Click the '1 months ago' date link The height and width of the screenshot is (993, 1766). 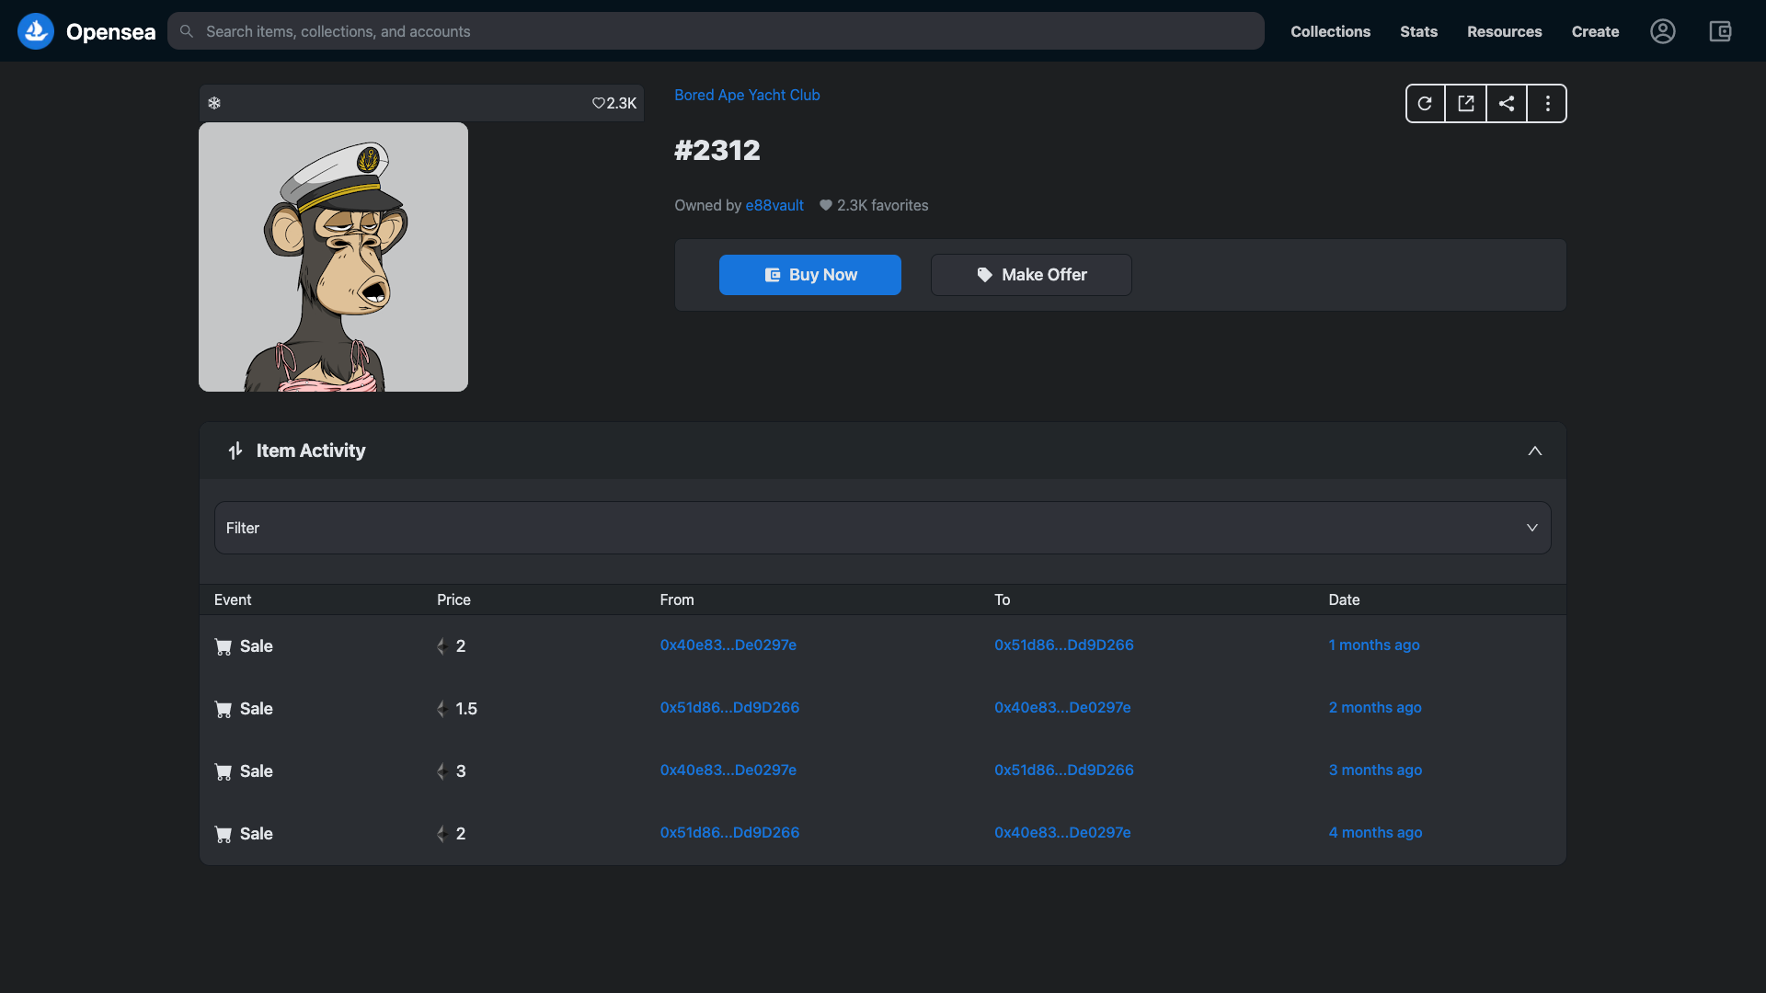[1374, 645]
